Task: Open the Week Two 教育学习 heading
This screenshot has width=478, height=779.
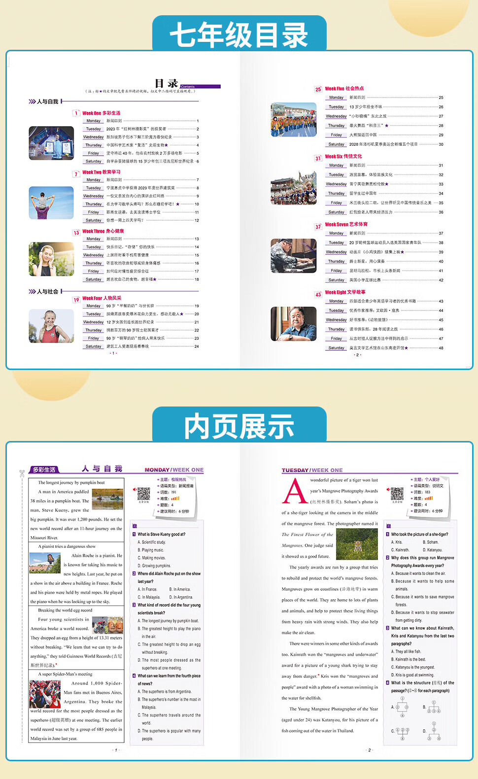Action: click(101, 172)
